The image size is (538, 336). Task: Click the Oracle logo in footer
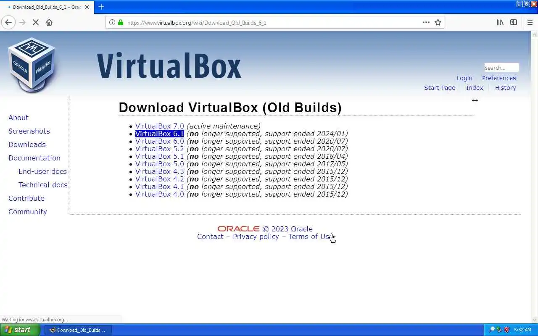[238, 229]
